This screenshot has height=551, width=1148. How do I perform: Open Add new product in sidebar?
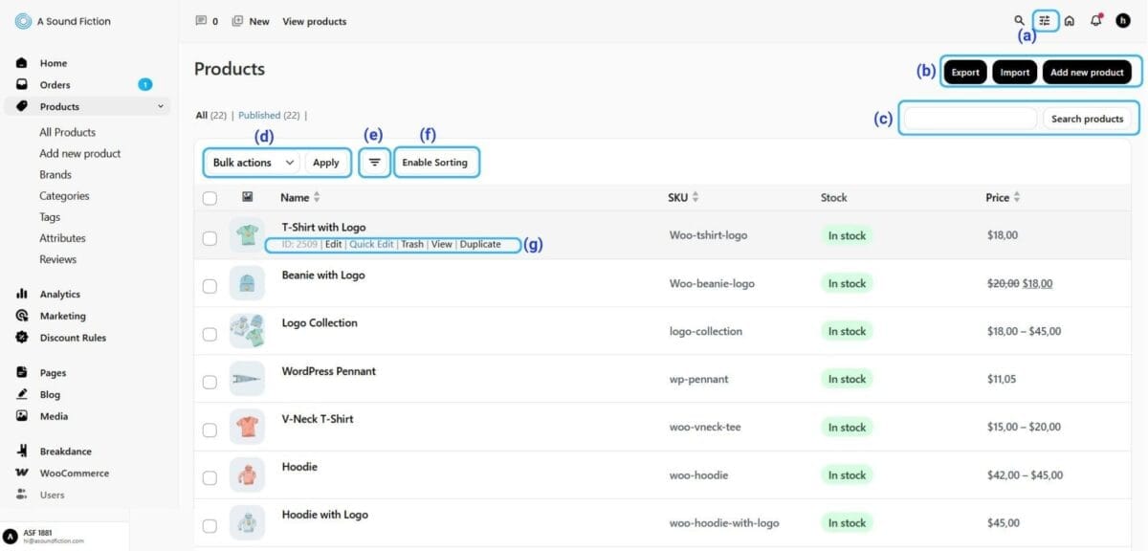coord(80,153)
